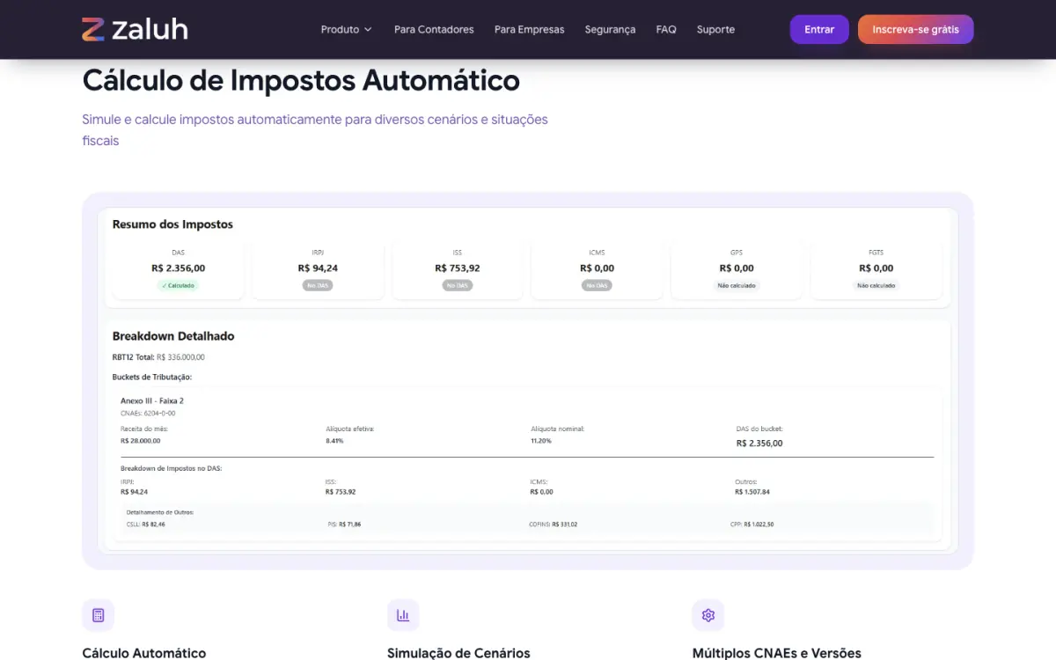
Task: Click the IRPJ summary card label
Action: point(318,253)
